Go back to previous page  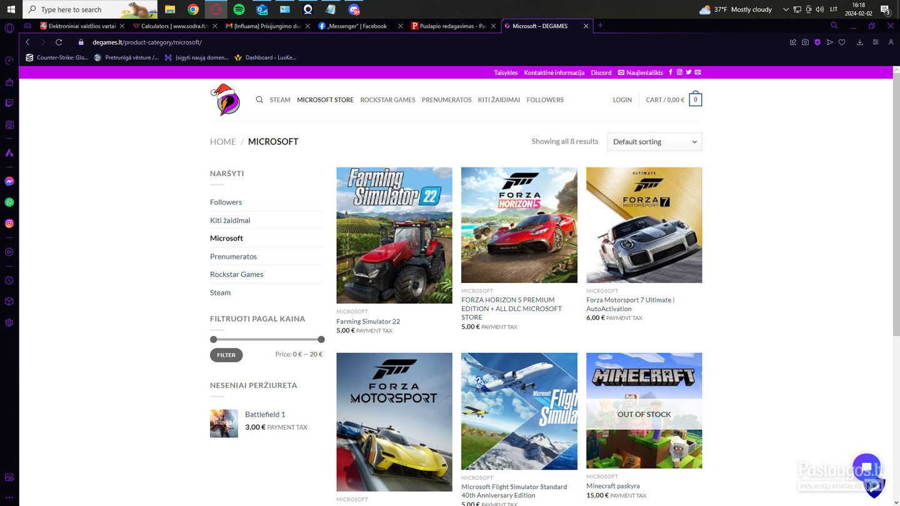point(27,42)
